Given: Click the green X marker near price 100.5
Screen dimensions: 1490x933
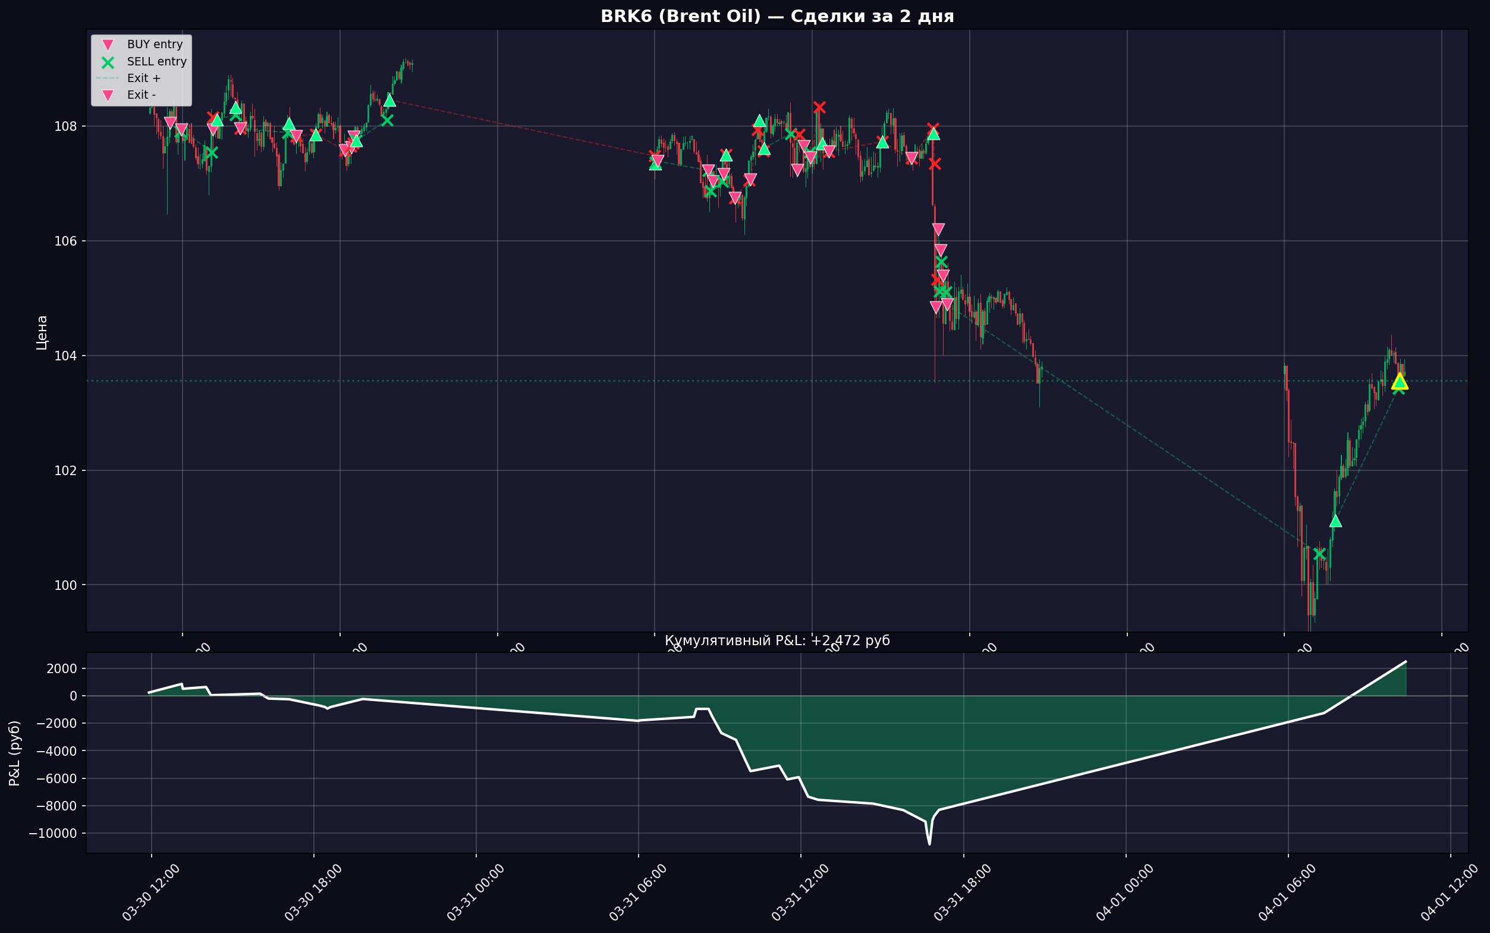Looking at the screenshot, I should tap(1319, 554).
